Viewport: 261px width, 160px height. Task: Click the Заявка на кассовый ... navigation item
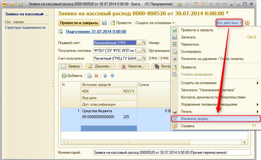pyautogui.click(x=27, y=14)
